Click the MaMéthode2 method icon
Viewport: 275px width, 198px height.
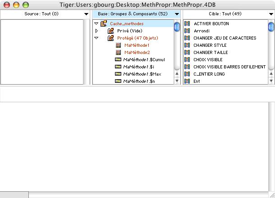click(x=118, y=53)
